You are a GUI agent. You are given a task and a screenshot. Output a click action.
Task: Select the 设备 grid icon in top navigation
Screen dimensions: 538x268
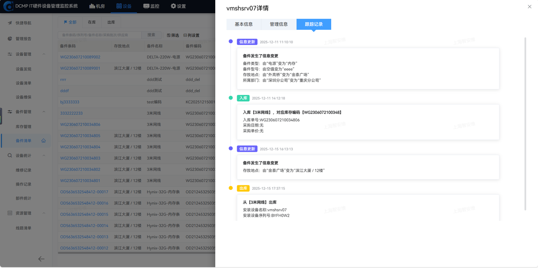[x=119, y=6]
